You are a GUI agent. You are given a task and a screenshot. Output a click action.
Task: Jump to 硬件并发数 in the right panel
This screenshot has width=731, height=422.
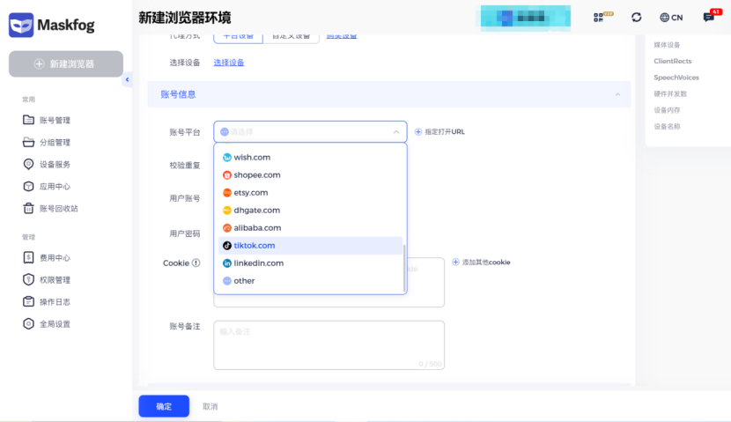pos(670,93)
